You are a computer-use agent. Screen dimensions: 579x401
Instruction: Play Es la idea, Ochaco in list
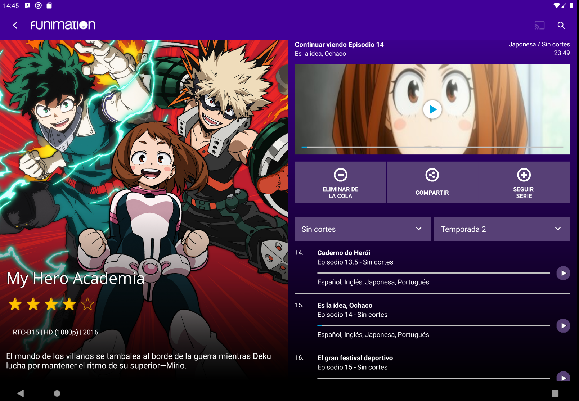point(563,326)
